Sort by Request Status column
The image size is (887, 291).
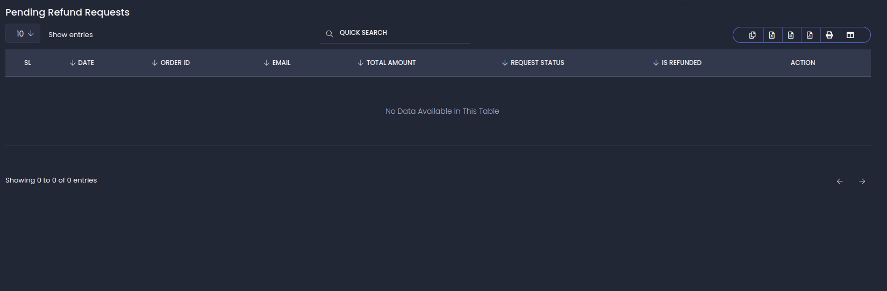(x=533, y=63)
